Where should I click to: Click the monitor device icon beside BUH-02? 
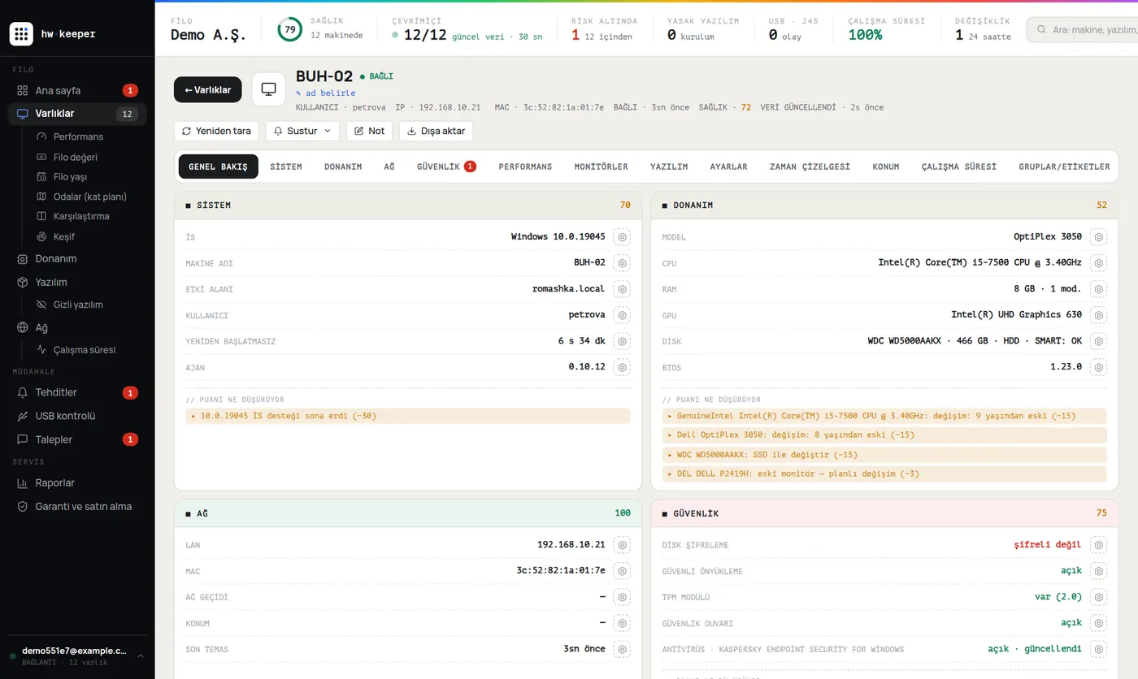268,89
